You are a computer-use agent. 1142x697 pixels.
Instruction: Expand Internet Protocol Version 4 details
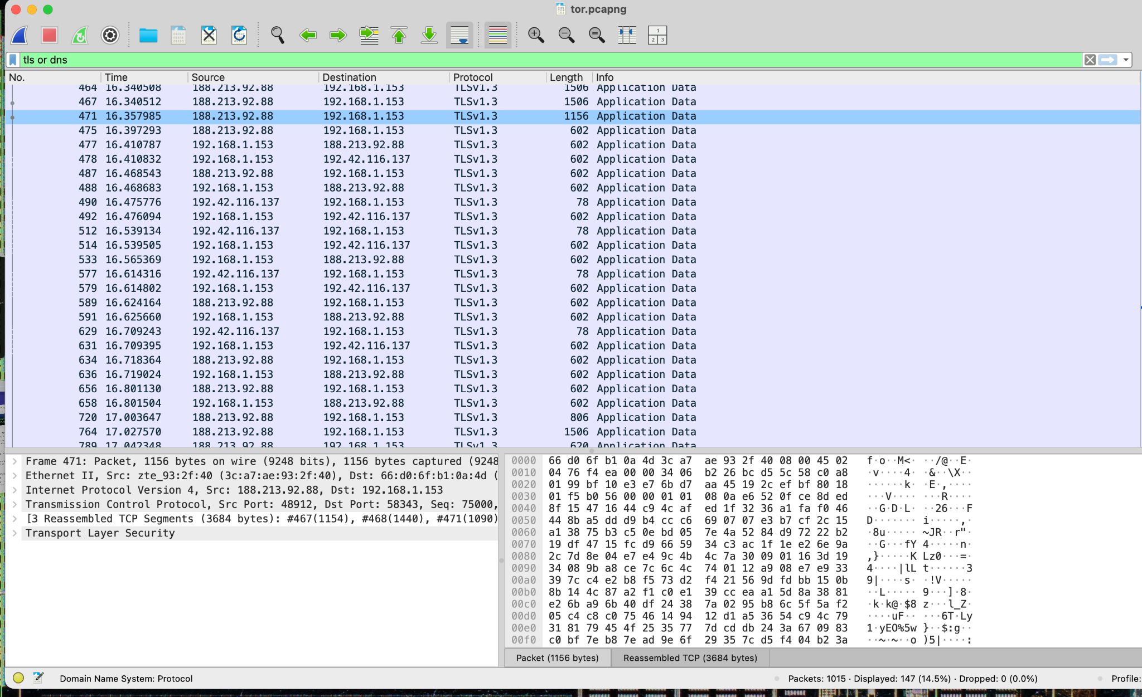(x=14, y=490)
